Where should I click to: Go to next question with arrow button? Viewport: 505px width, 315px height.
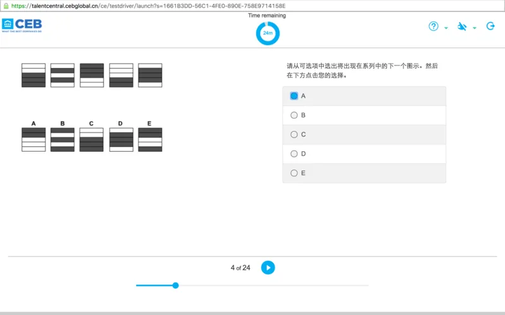[x=268, y=267]
